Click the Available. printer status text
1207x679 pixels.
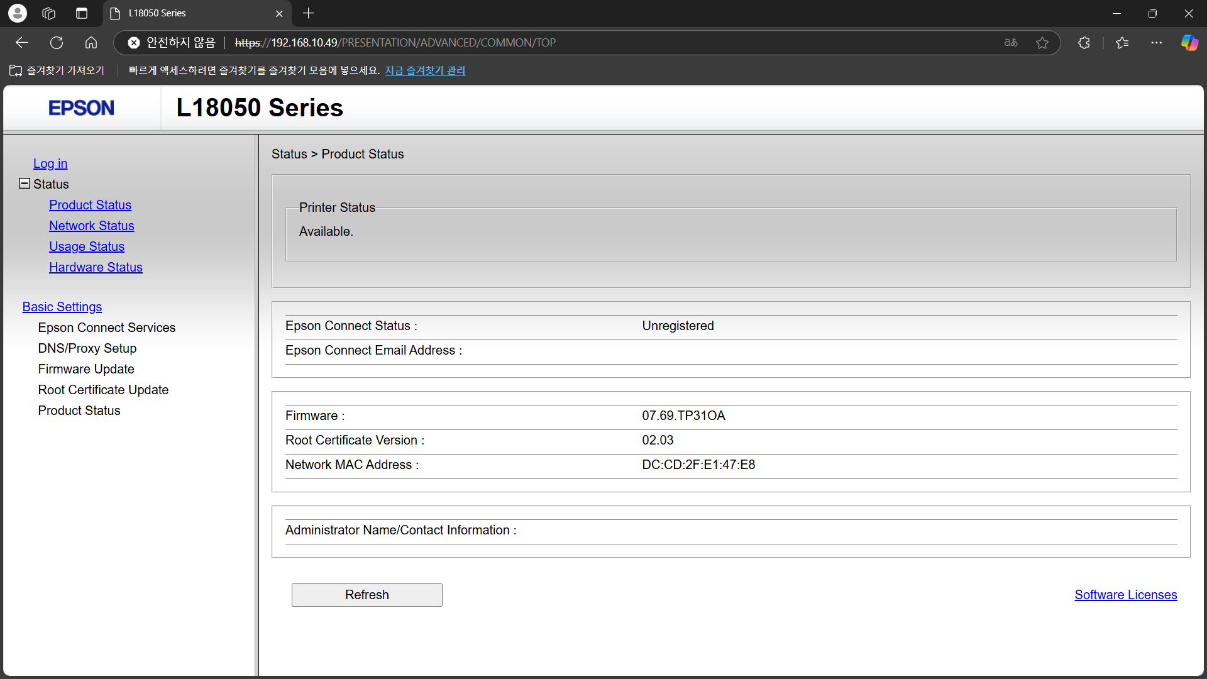[326, 231]
